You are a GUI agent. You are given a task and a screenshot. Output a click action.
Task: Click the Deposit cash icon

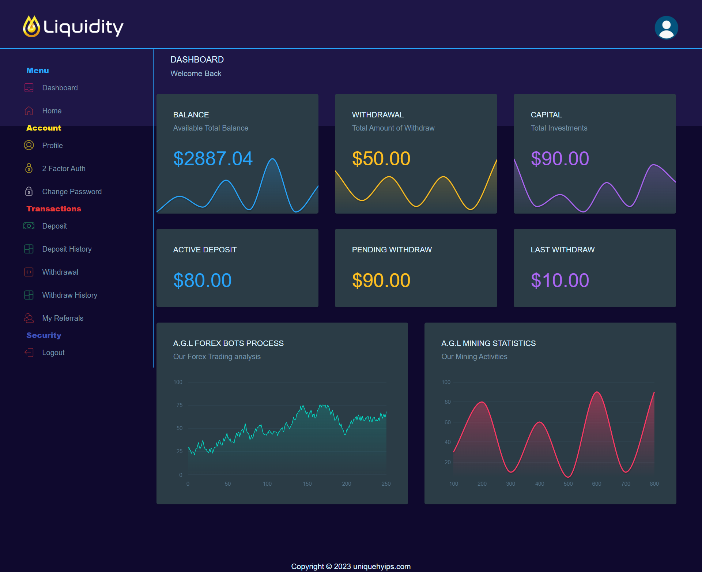pyautogui.click(x=29, y=226)
